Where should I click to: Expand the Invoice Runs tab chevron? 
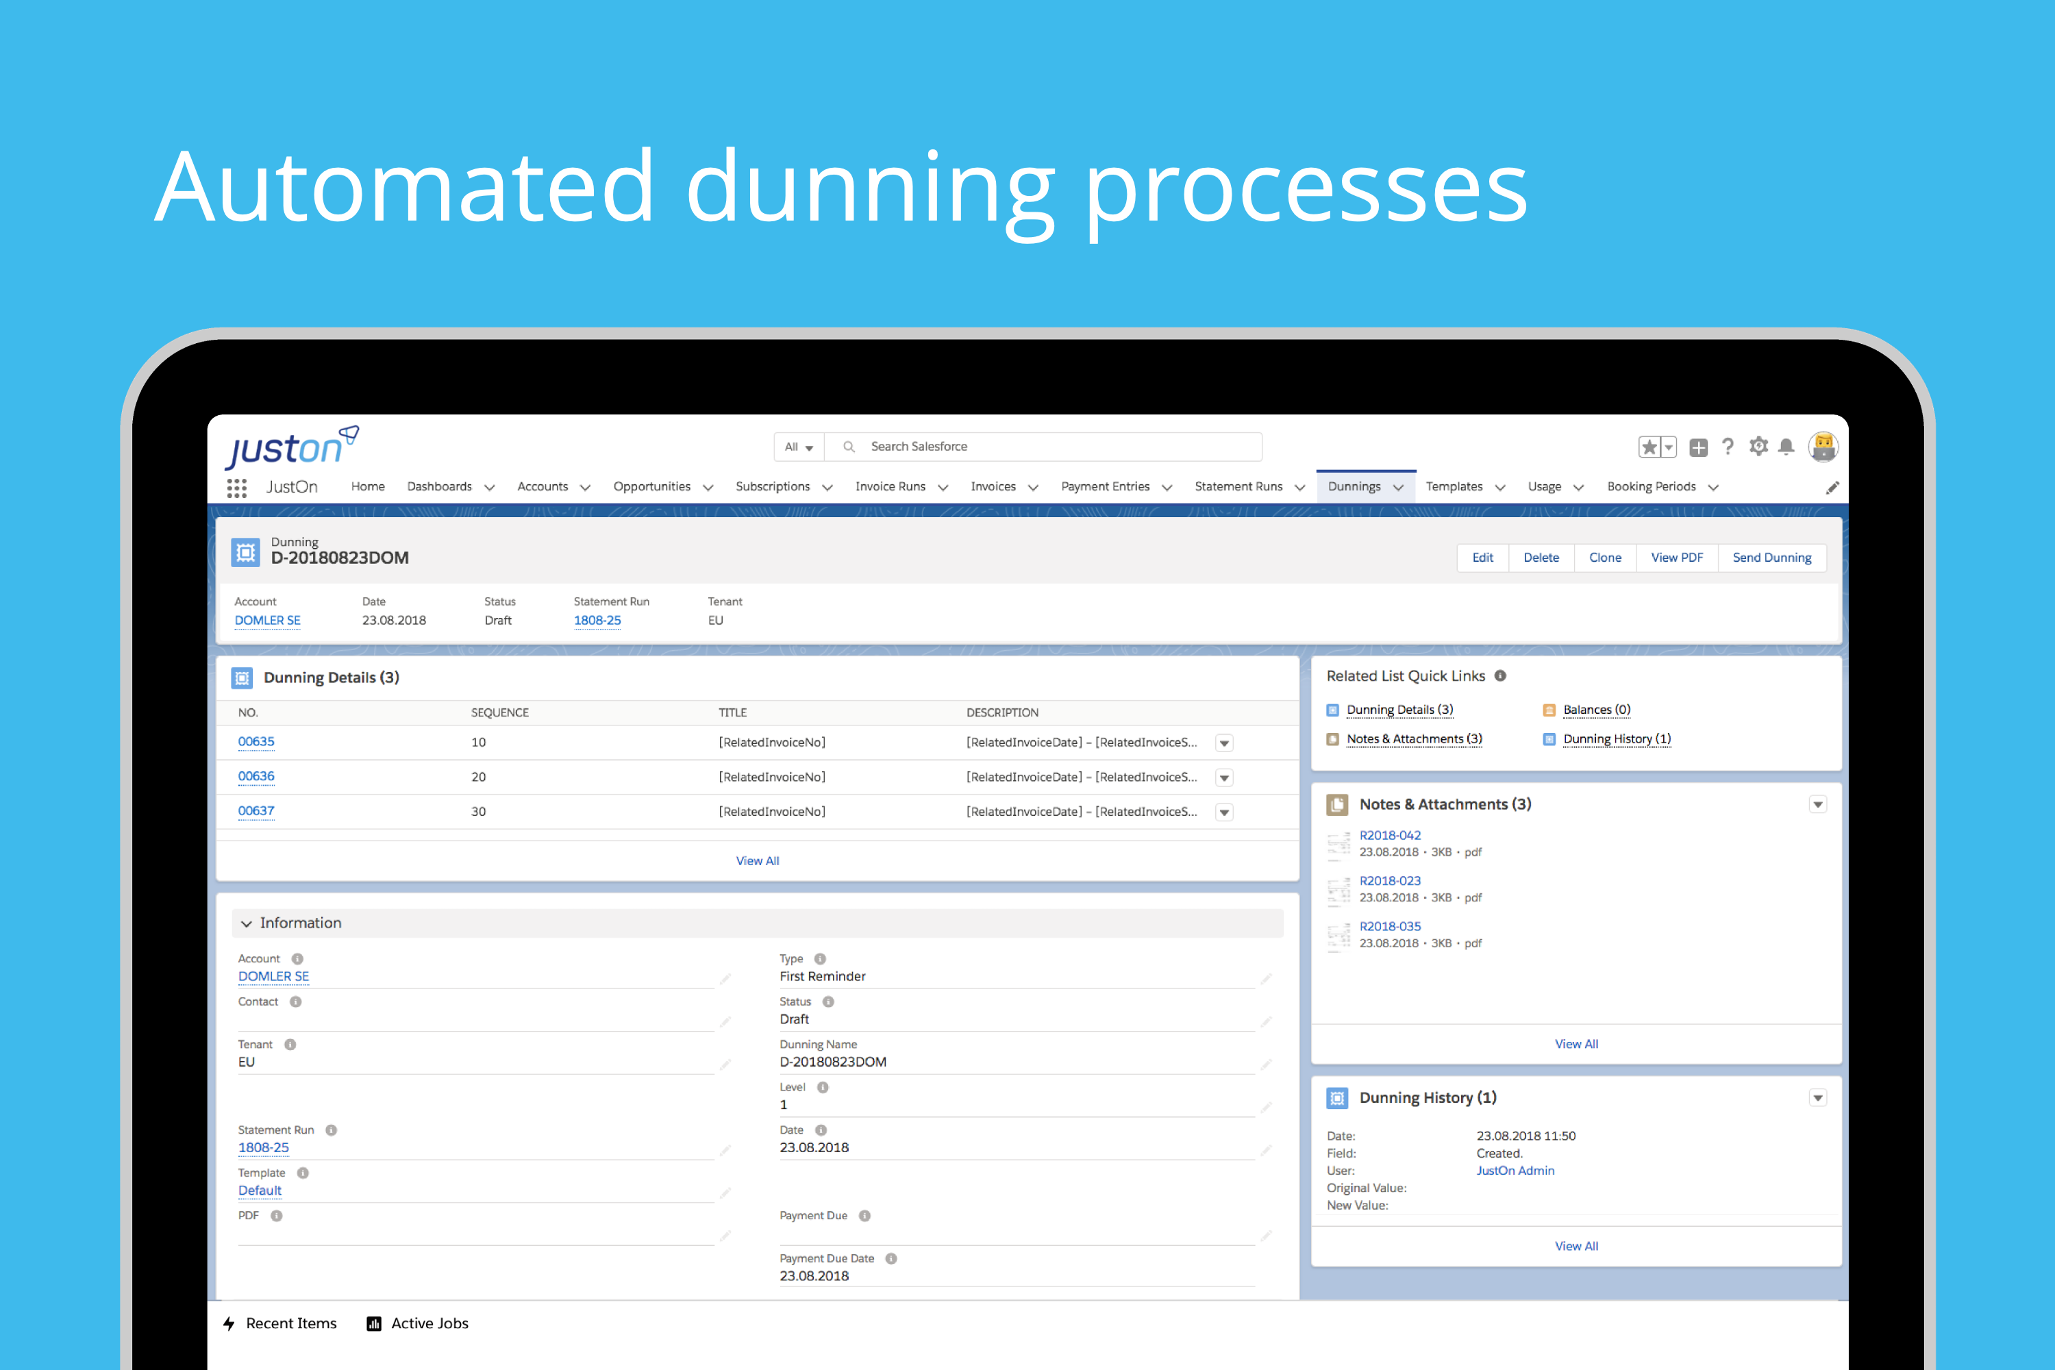(x=943, y=488)
